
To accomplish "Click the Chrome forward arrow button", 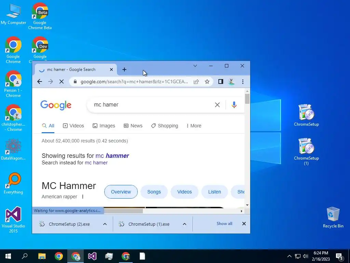I will tap(51, 82).
